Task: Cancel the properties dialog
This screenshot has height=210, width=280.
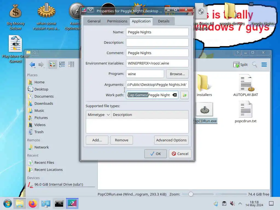Action: (x=180, y=154)
